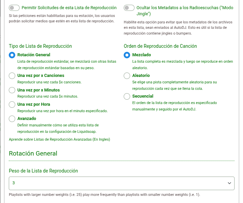The image size is (243, 203).
Task: Select the Rotación General radio button
Action: pyautogui.click(x=12, y=55)
